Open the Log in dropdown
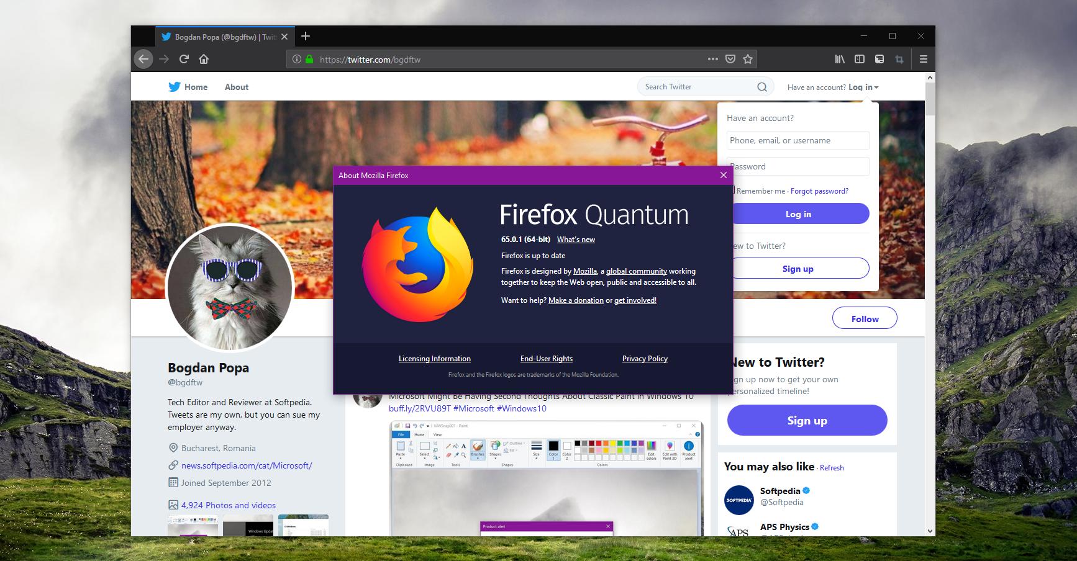Image resolution: width=1077 pixels, height=561 pixels. point(863,87)
